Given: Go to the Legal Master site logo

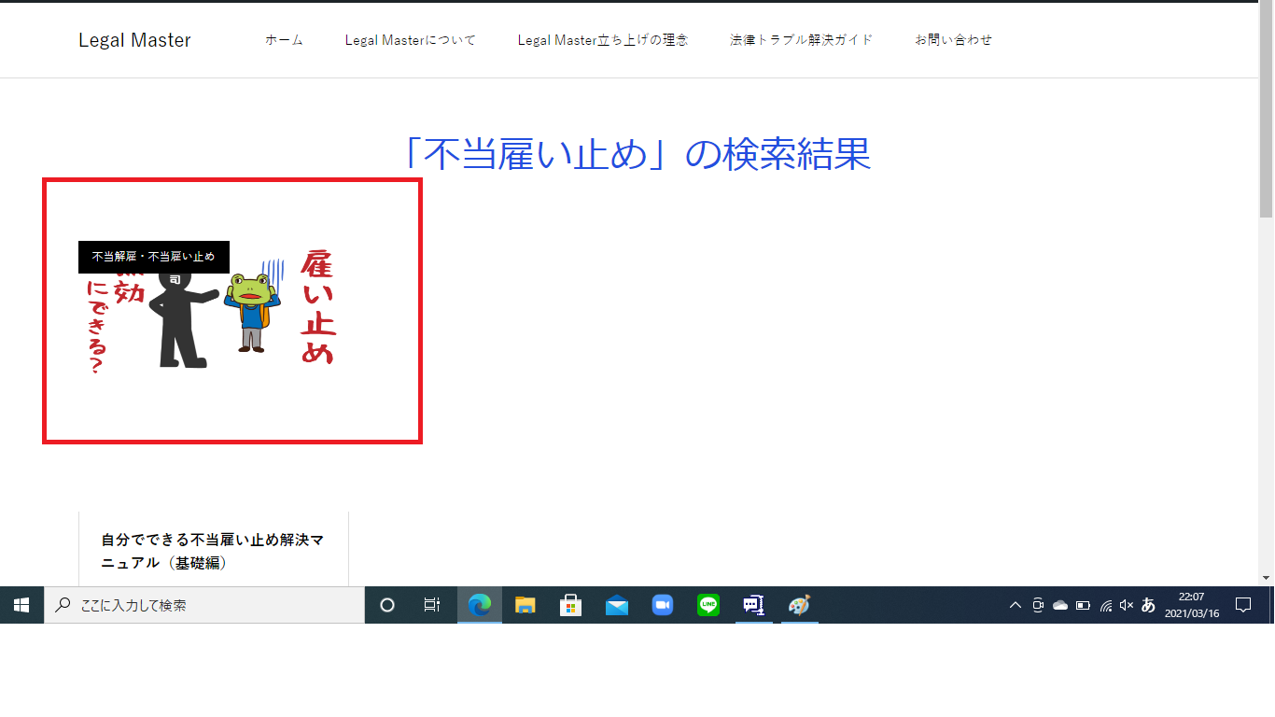Looking at the screenshot, I should click(x=134, y=40).
